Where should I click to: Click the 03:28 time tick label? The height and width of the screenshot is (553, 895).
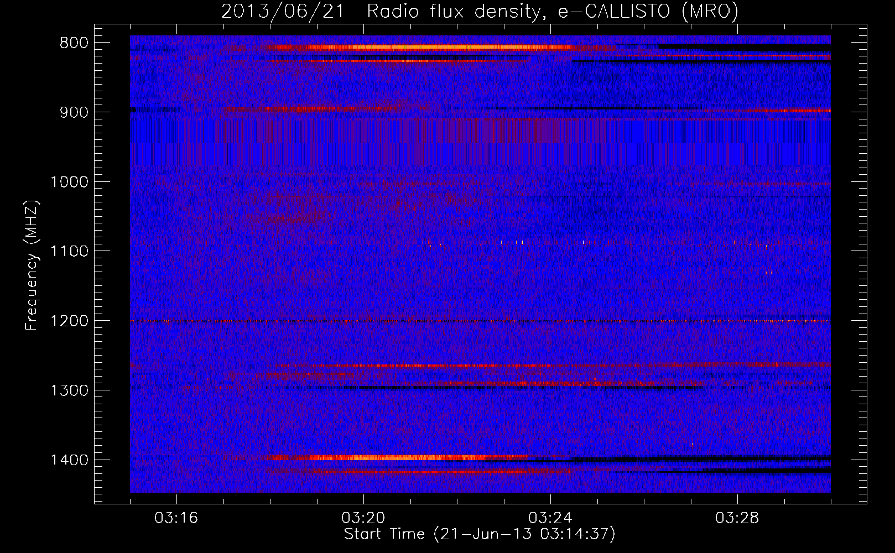tap(737, 518)
